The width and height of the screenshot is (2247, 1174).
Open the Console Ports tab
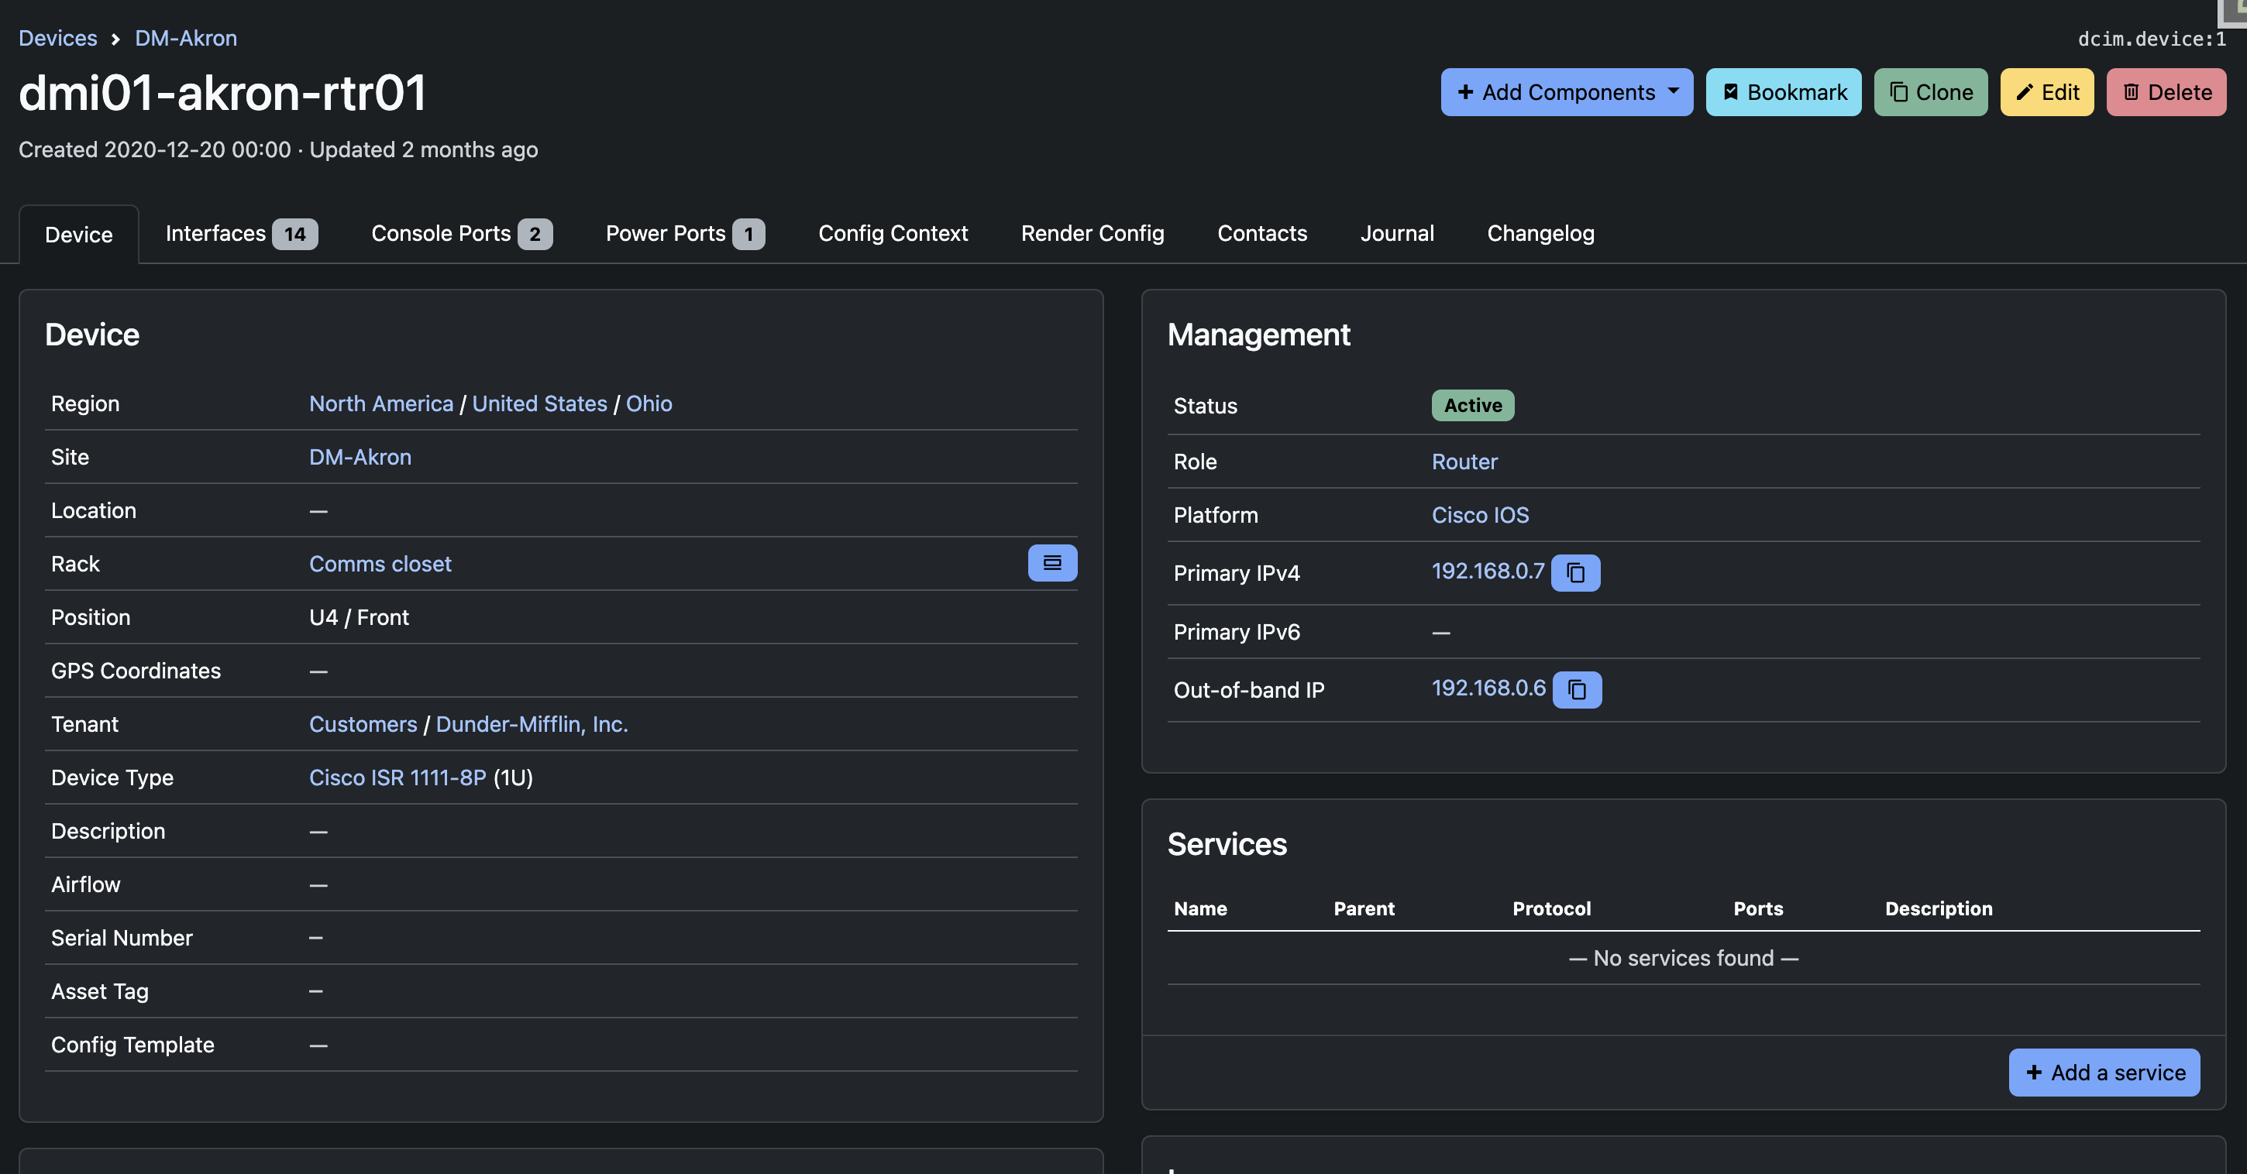pos(462,234)
